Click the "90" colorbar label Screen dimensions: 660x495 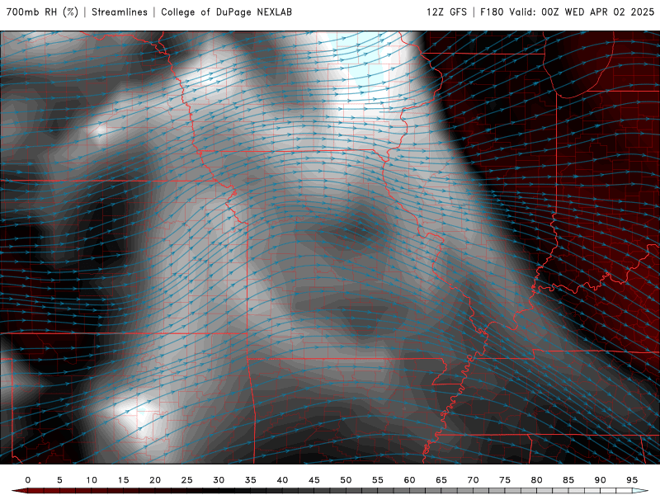click(x=600, y=480)
